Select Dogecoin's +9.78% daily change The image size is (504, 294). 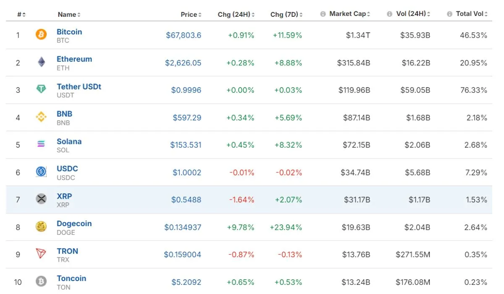coord(240,227)
